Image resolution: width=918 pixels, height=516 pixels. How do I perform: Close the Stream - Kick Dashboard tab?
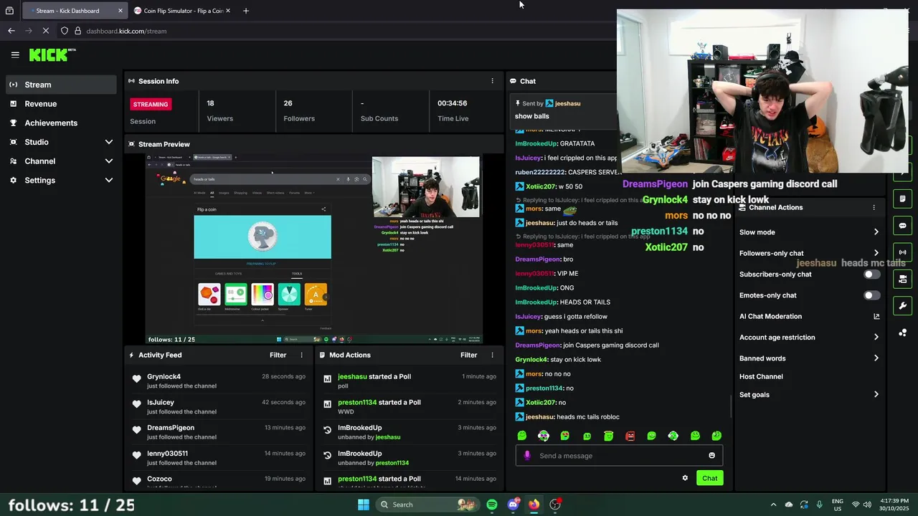(x=120, y=11)
